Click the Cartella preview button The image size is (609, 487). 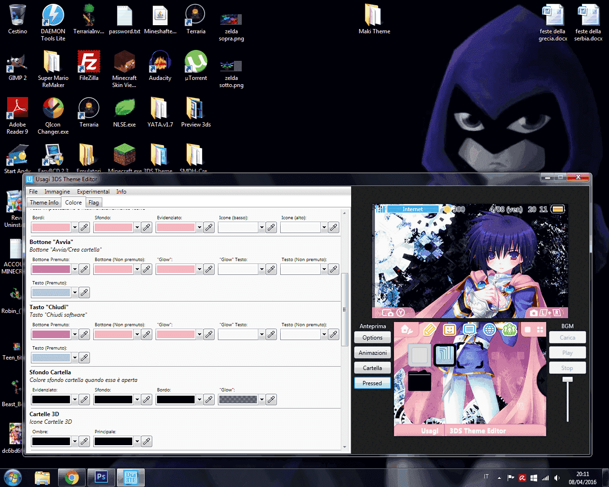(373, 368)
